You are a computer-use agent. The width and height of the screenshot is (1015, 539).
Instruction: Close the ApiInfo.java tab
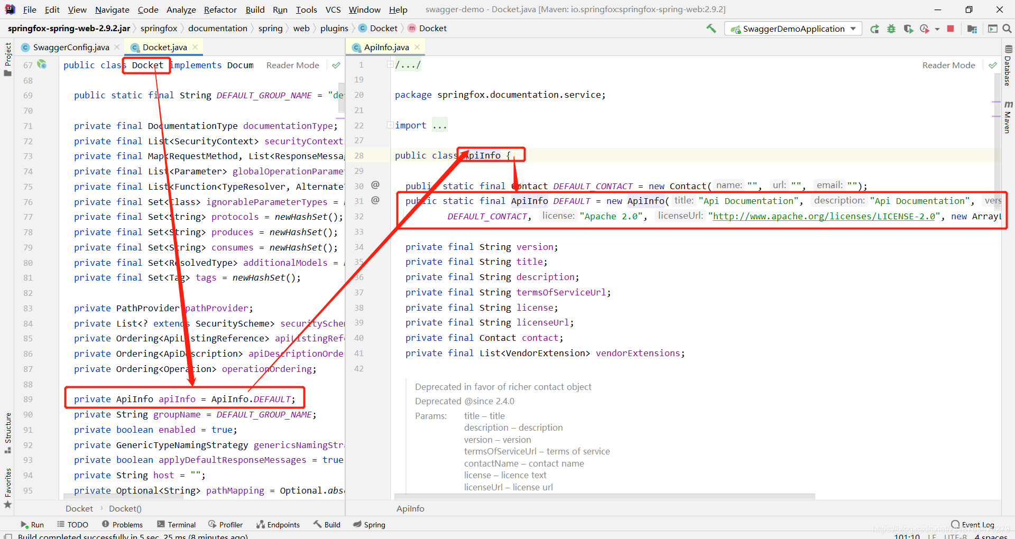(x=417, y=47)
